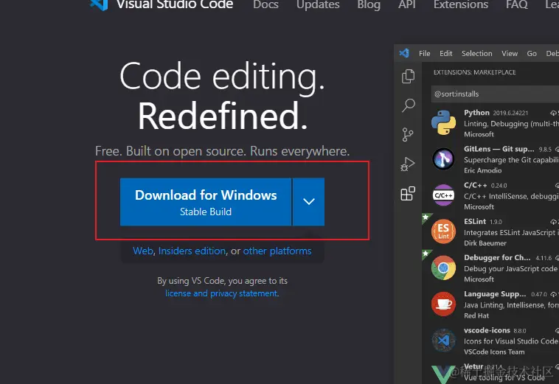
Task: Select the ESLint extension icon
Action: pos(443,231)
